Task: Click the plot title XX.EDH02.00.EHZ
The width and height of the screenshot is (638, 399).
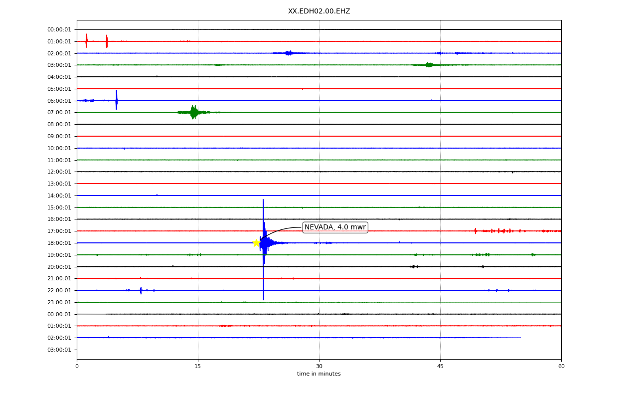Action: 319,11
